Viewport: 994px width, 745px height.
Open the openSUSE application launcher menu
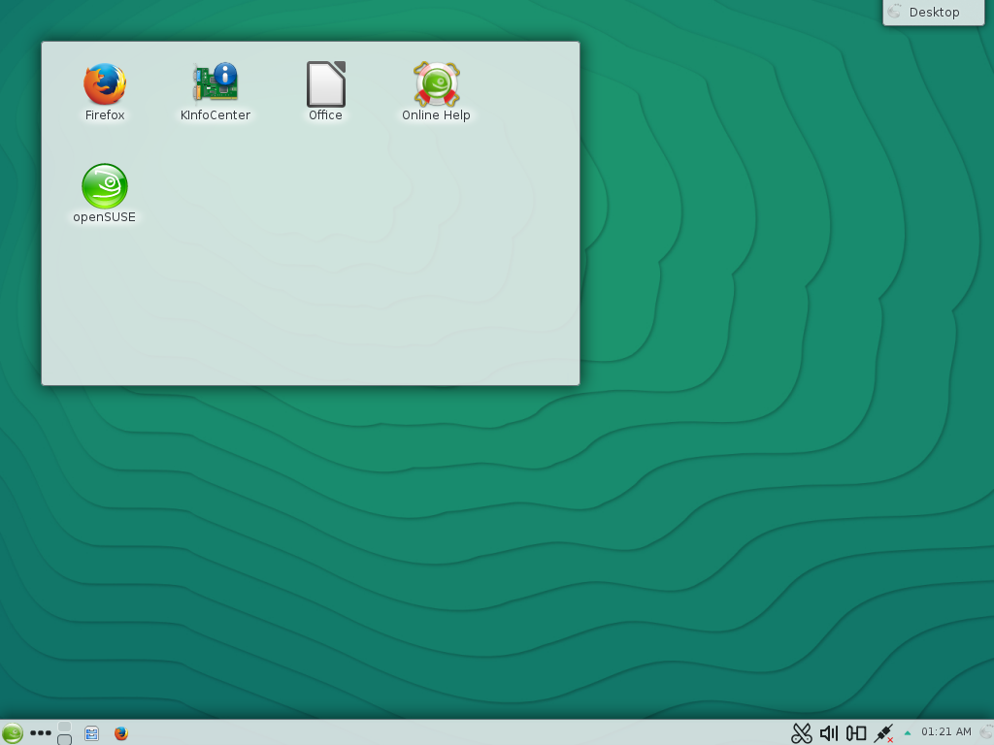coord(12,733)
